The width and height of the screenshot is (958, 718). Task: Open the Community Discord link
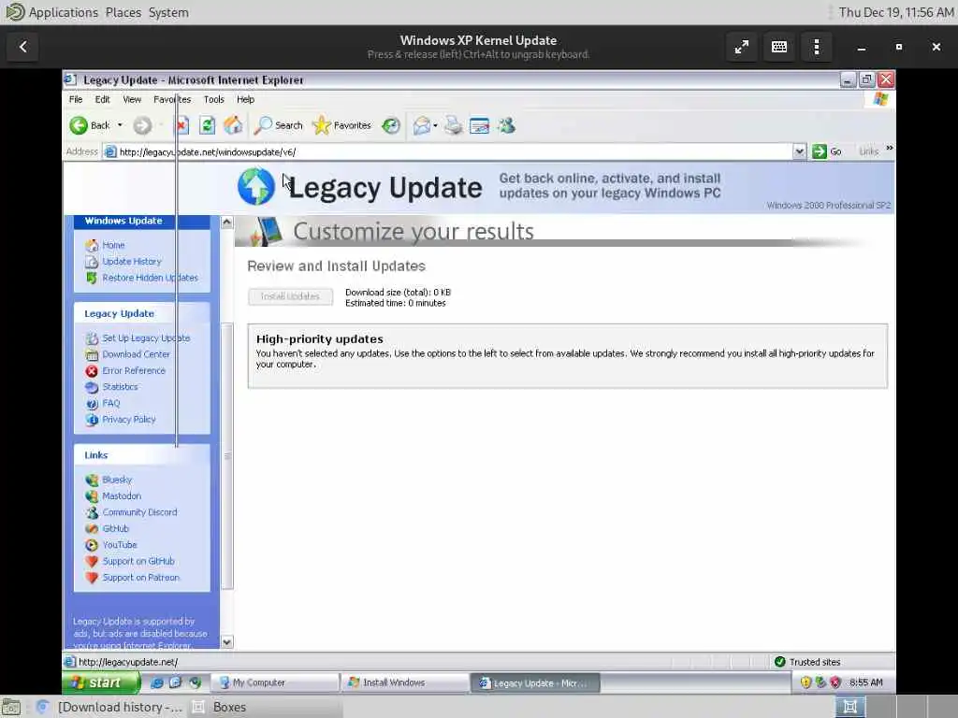point(140,512)
